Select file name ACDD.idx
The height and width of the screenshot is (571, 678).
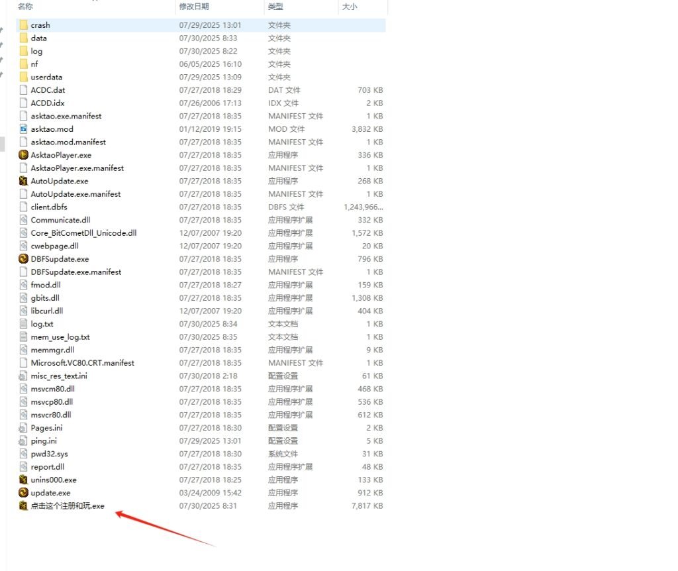coord(48,103)
